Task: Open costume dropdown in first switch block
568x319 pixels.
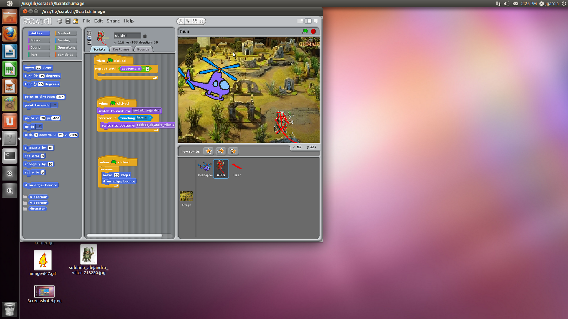Action: click(x=147, y=111)
